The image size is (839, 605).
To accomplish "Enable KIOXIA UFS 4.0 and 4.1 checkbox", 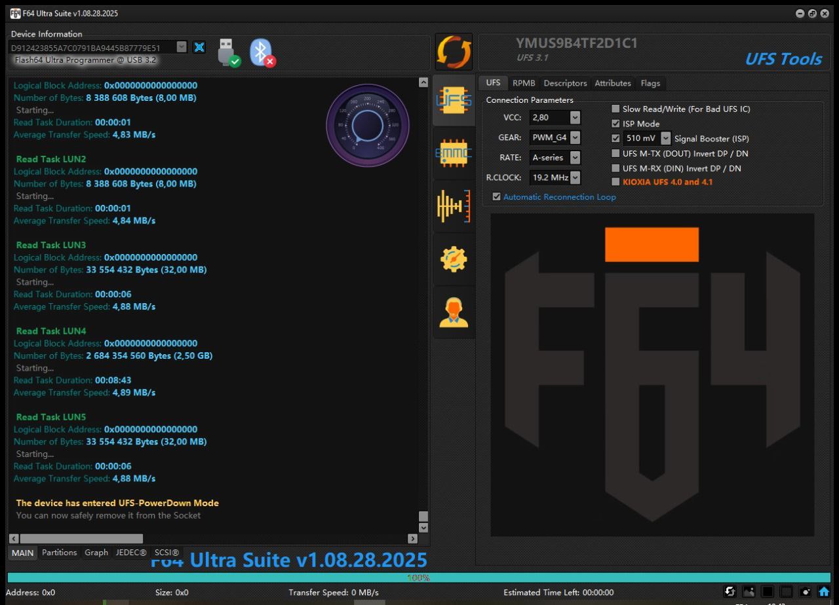I will click(x=615, y=182).
